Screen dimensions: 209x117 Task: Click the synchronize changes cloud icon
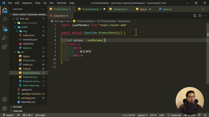point(18,115)
